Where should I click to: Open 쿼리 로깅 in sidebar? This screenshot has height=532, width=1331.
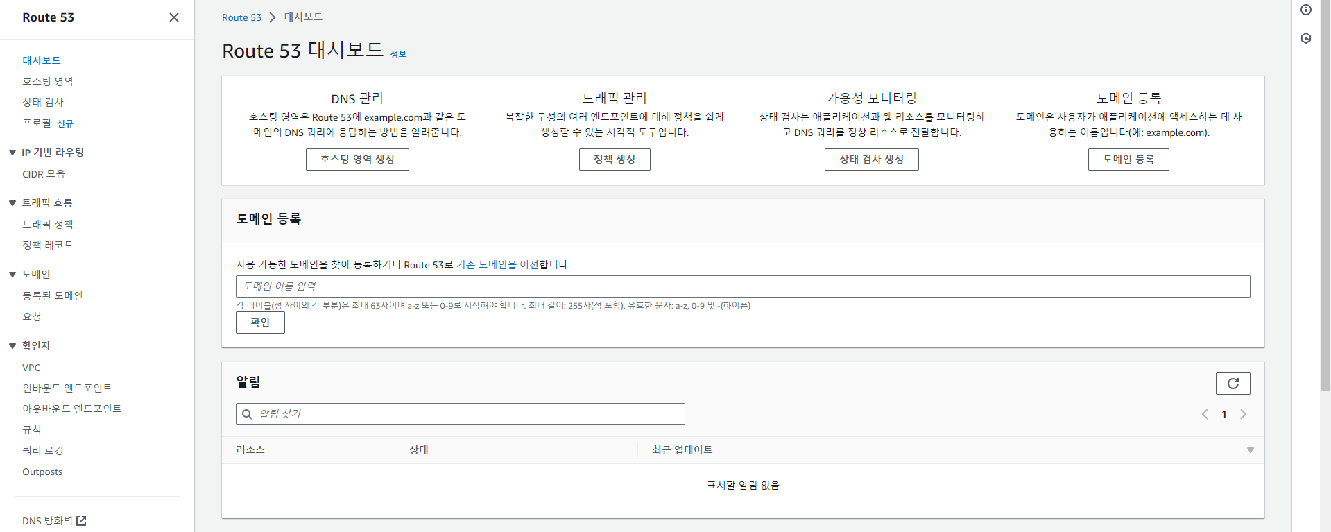point(43,450)
